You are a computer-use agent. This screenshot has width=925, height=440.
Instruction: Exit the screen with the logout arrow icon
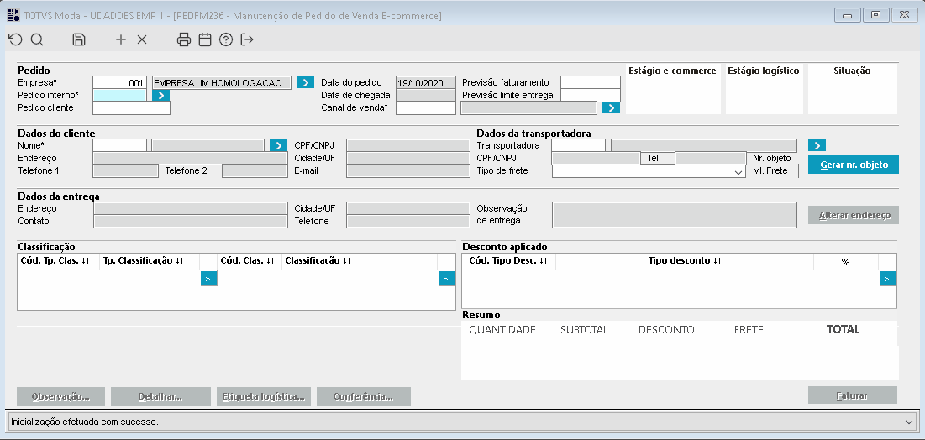click(x=247, y=39)
